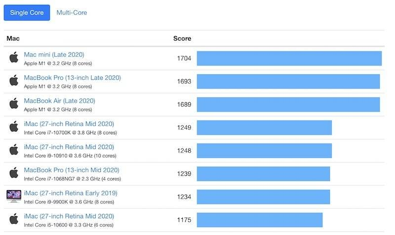Viewport: 395px width, 235px height.
Task: Select the Single Core tab
Action: [x=27, y=13]
